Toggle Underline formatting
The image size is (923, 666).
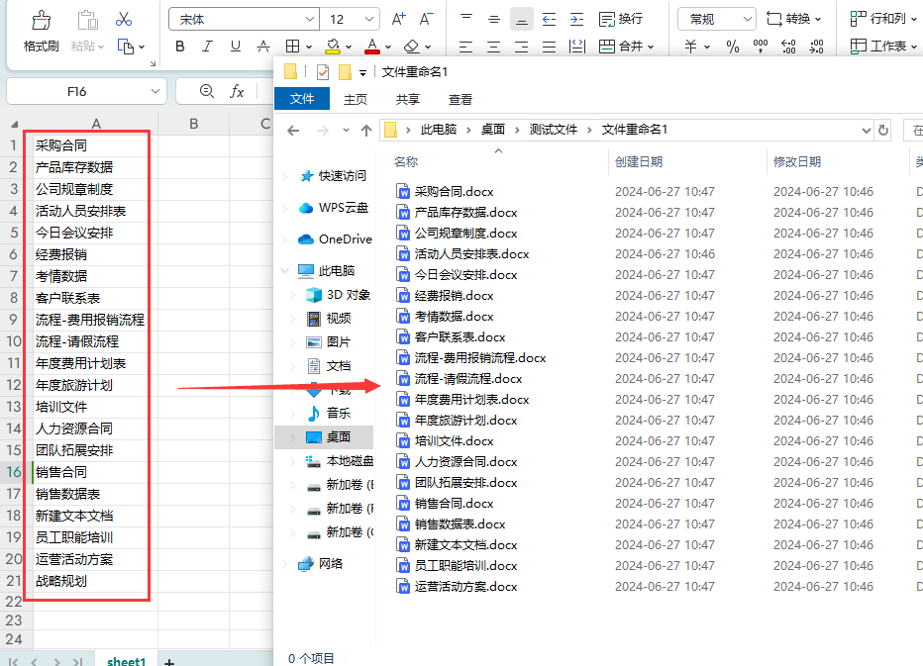236,47
